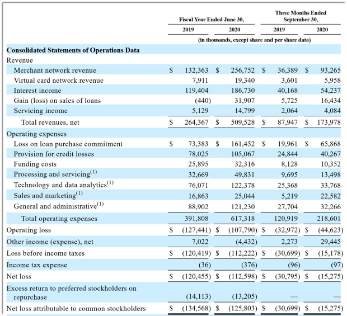347x316 pixels.
Task: Click the technology and data analytics value 122,378
Action: pyautogui.click(x=243, y=185)
